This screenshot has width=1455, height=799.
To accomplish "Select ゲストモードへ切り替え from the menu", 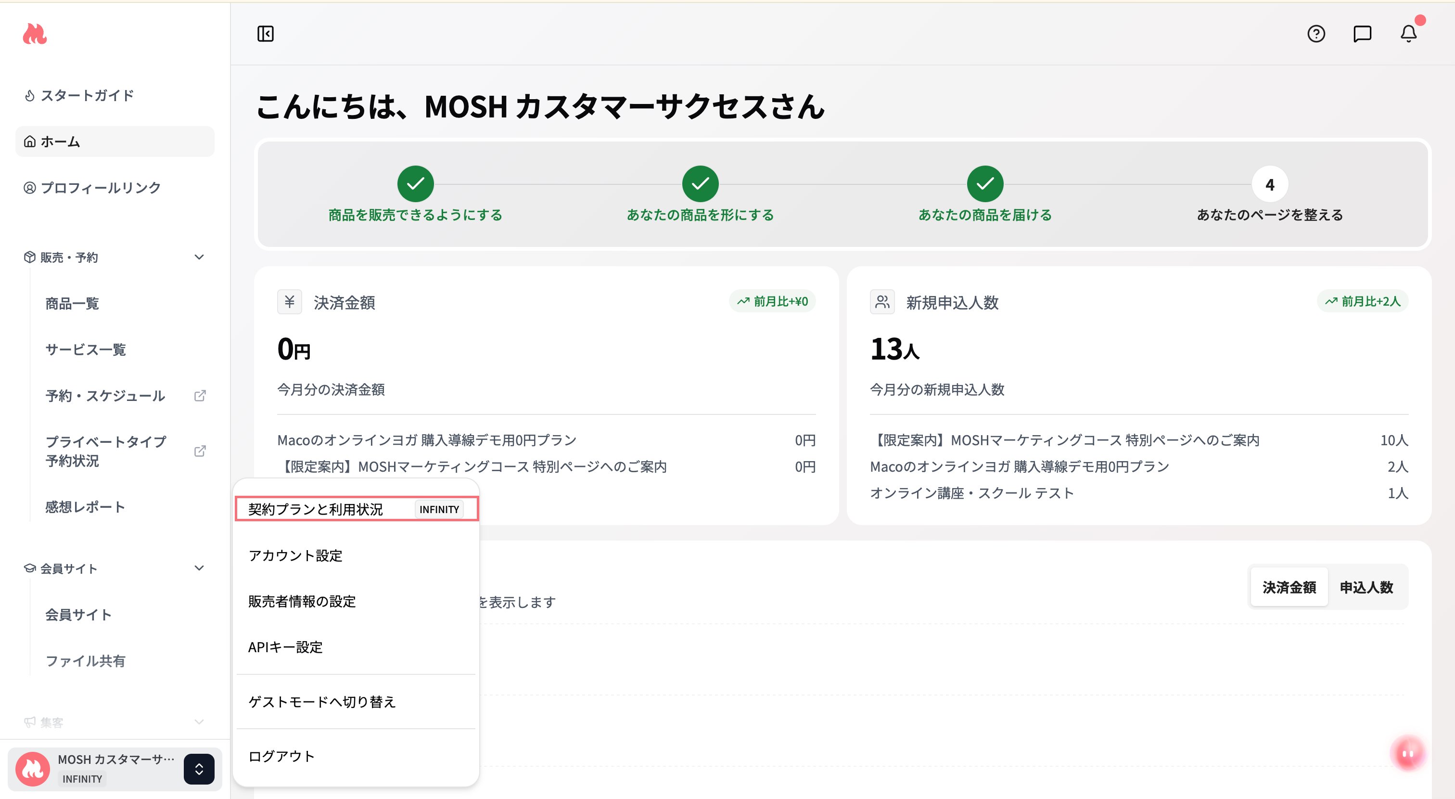I will coord(356,702).
